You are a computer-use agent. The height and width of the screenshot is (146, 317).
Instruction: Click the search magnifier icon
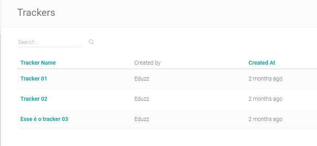[91, 42]
